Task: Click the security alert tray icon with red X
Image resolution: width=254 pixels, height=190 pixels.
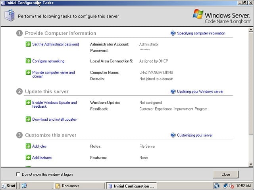Action: tap(231, 186)
